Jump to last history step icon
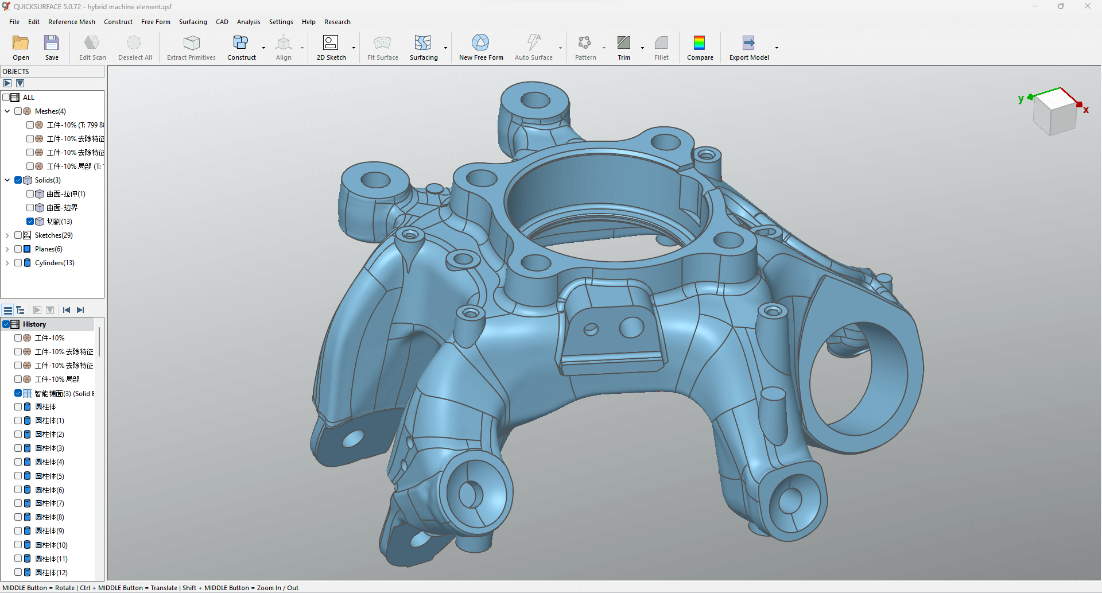 point(80,310)
